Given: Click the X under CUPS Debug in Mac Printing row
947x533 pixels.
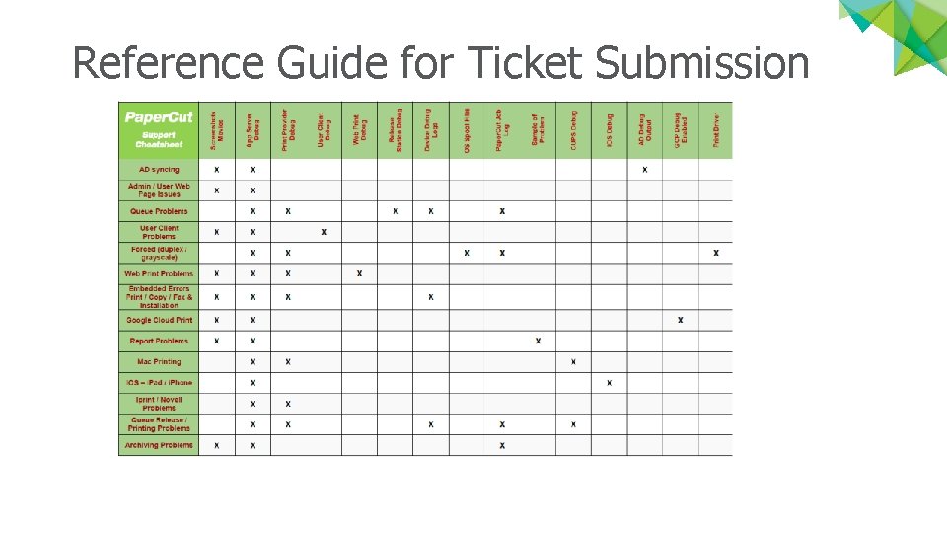Looking at the screenshot, I should 573,362.
